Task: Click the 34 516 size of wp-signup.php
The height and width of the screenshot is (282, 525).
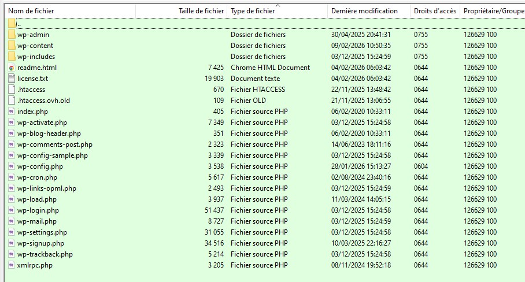Action: [215, 243]
